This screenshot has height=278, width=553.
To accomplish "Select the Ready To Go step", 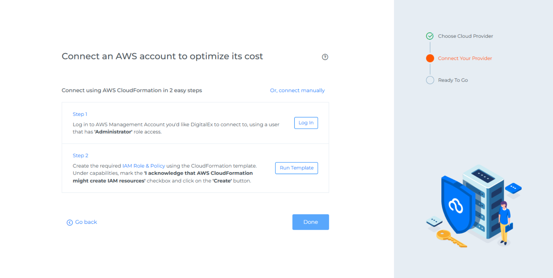I will coord(453,80).
